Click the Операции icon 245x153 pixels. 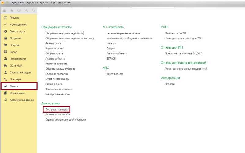click(6, 79)
